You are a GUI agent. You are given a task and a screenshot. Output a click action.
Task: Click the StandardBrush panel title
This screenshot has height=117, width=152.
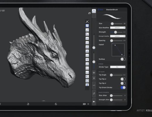coord(112,10)
